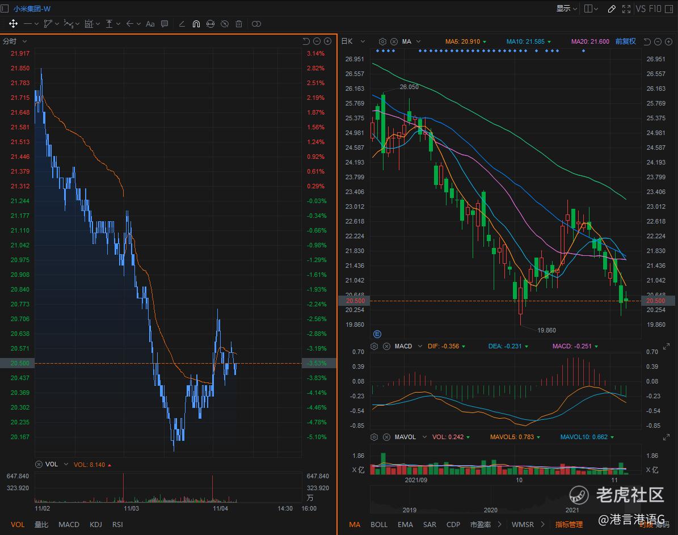Select the KDJ tab under intraday chart
Image resolution: width=678 pixels, height=535 pixels.
[x=96, y=525]
